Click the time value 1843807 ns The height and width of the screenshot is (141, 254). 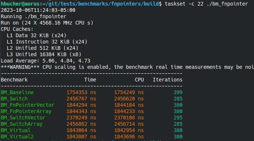coord(81,137)
